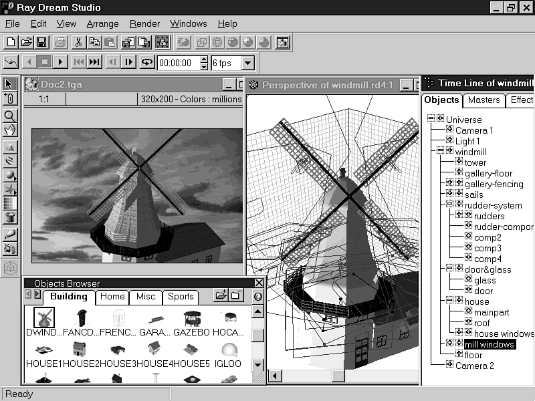Open the Render menu
This screenshot has height=401, width=535.
pos(144,23)
